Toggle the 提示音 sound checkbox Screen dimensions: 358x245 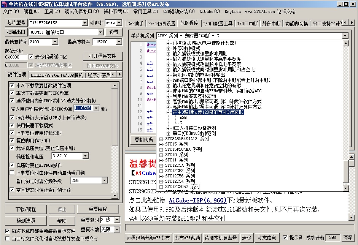pos(285,238)
